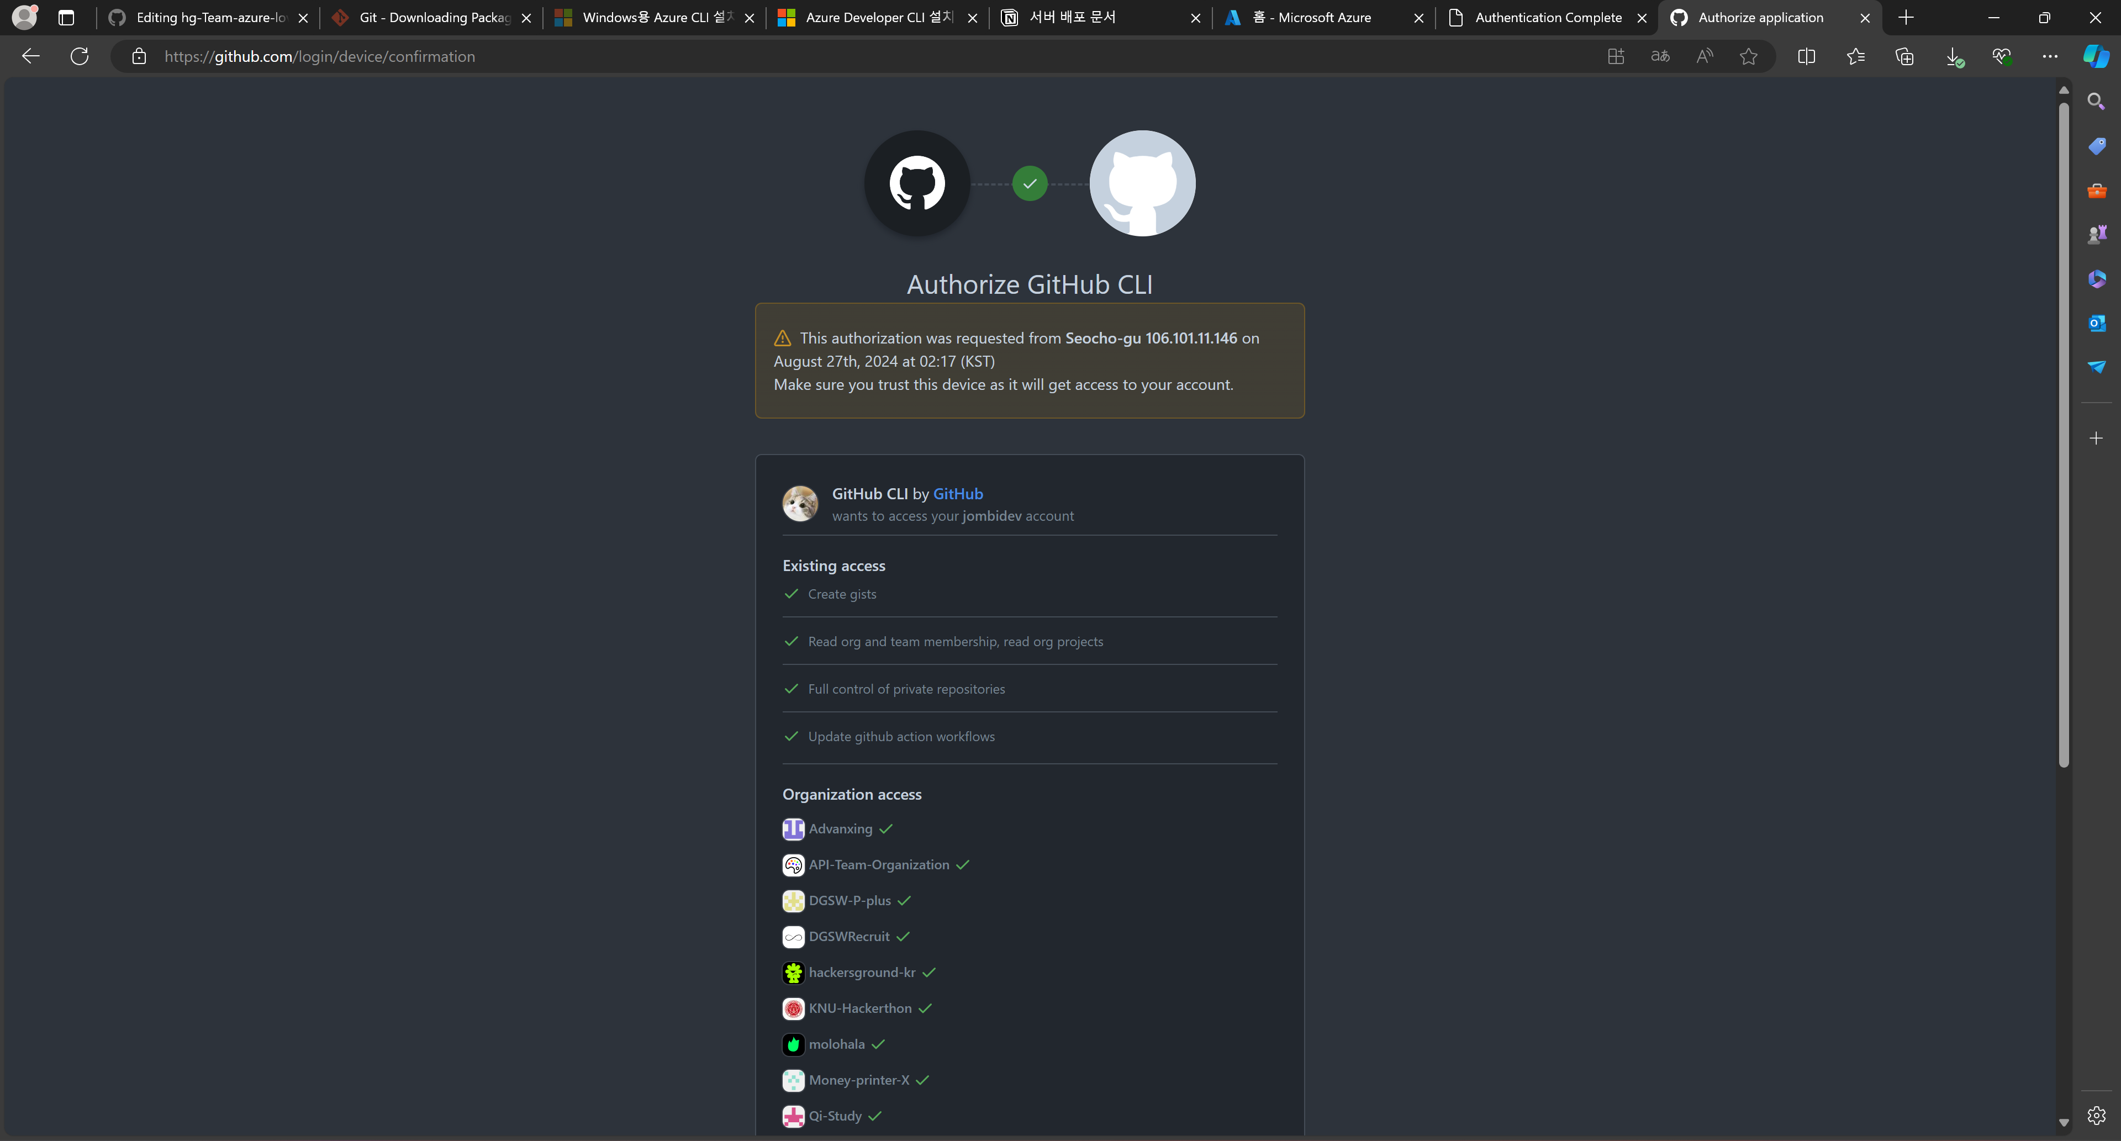
Task: Open a new browser tab
Action: click(1906, 17)
